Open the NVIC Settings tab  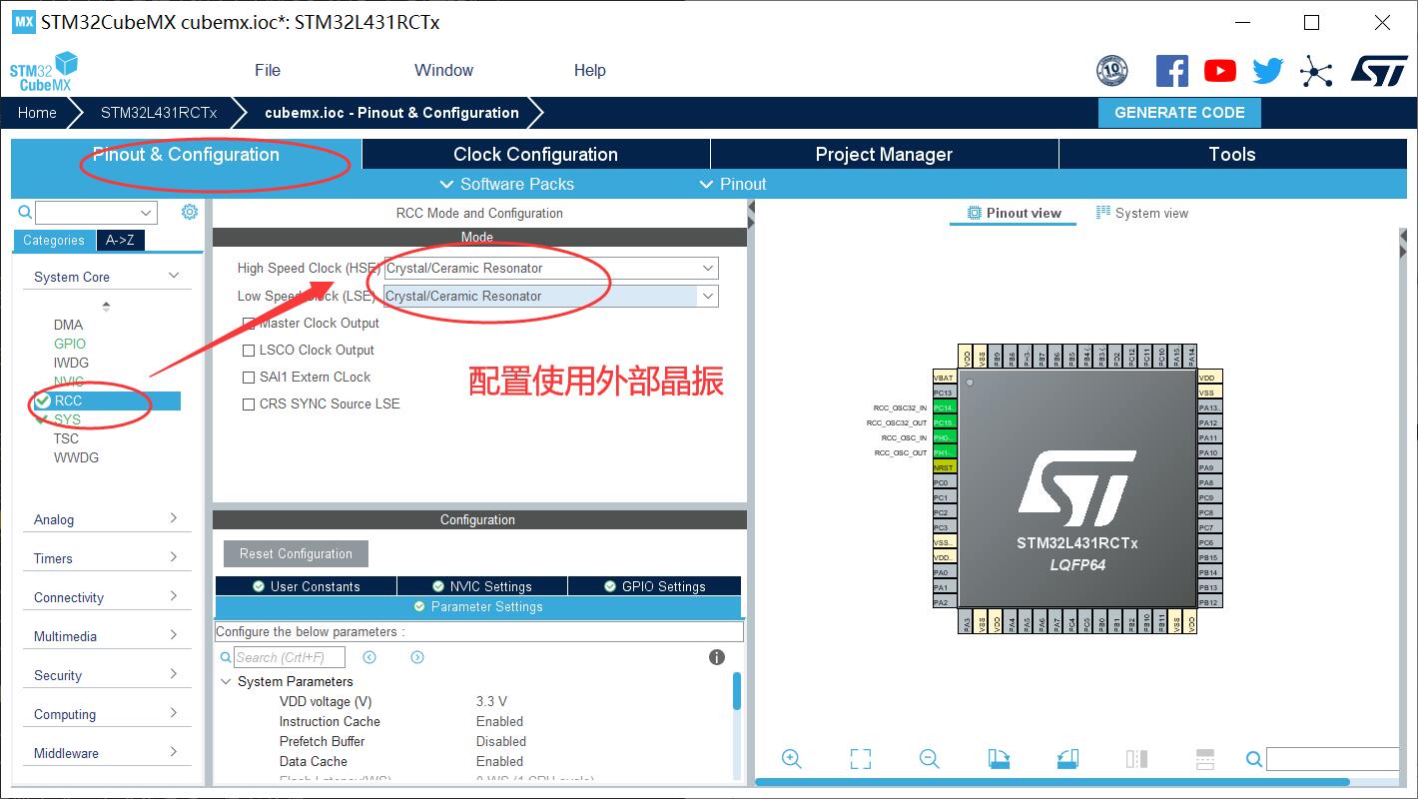coord(482,586)
